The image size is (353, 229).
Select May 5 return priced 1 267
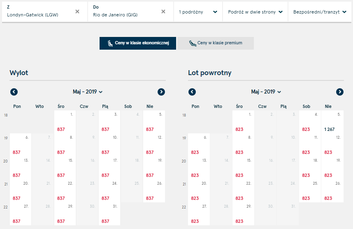[x=332, y=122]
